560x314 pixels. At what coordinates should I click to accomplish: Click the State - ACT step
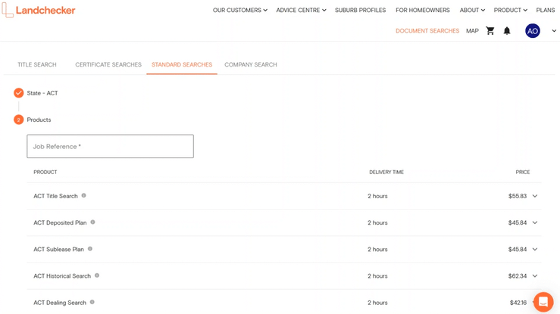pyautogui.click(x=42, y=93)
